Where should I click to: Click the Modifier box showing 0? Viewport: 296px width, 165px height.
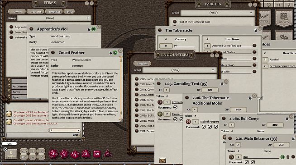pyautogui.click(x=11, y=154)
